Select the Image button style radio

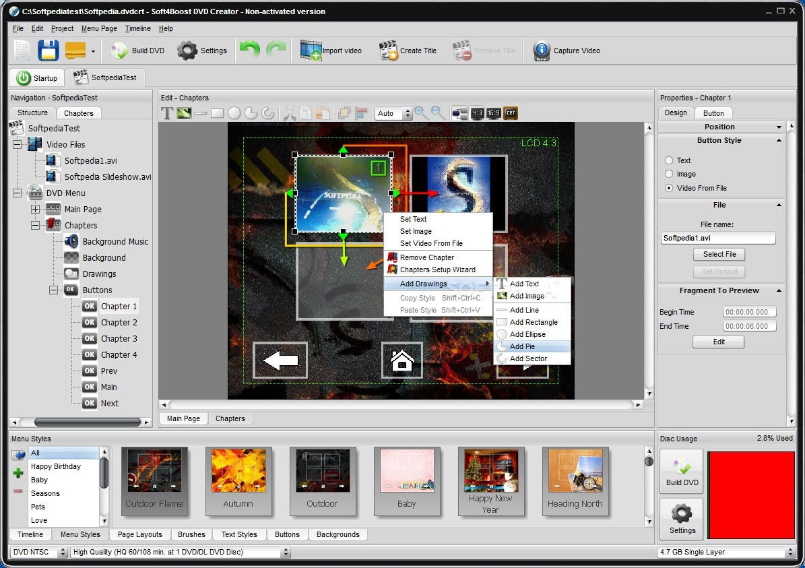[x=669, y=174]
